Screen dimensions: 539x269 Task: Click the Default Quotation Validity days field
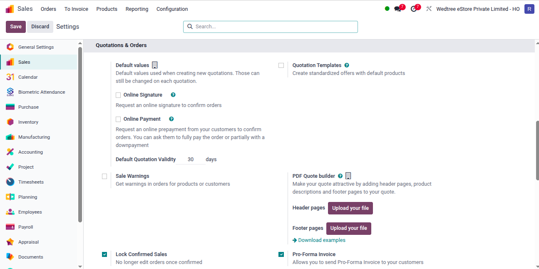point(191,159)
